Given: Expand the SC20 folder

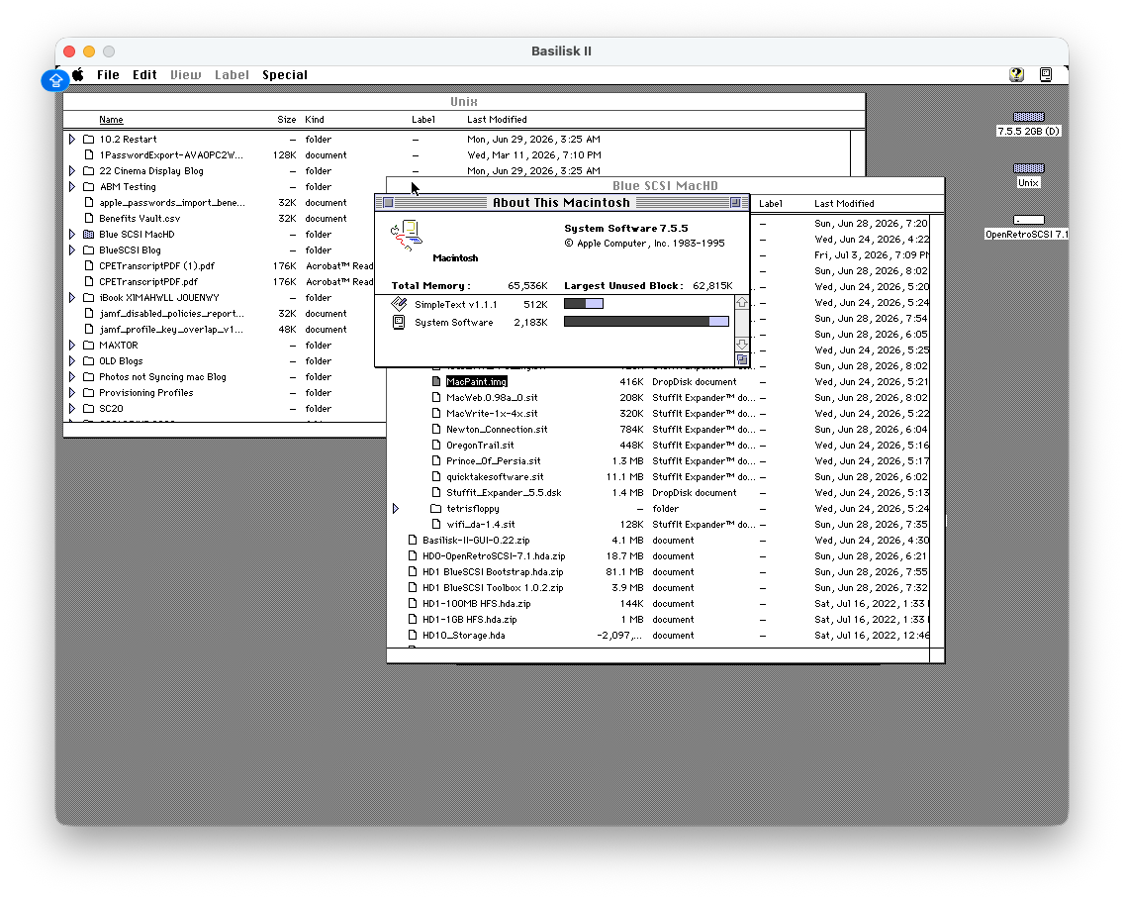Looking at the screenshot, I should (72, 408).
